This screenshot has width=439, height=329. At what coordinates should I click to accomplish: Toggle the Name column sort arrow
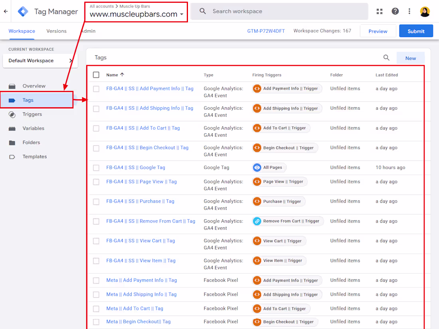[x=123, y=75]
